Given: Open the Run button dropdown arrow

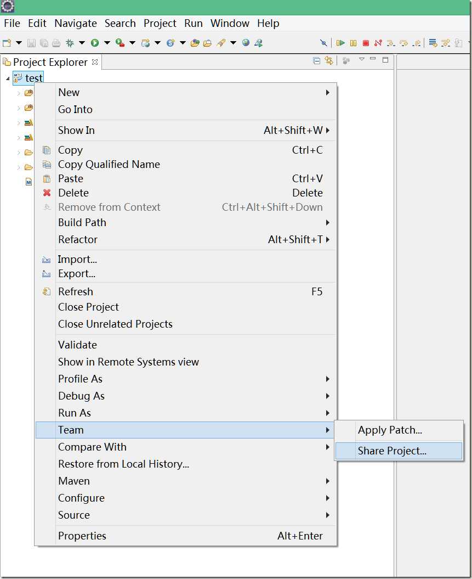Looking at the screenshot, I should [x=107, y=43].
